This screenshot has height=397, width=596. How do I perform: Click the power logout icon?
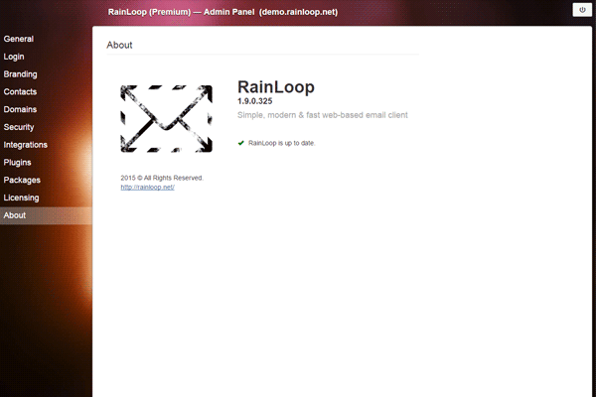581,9
